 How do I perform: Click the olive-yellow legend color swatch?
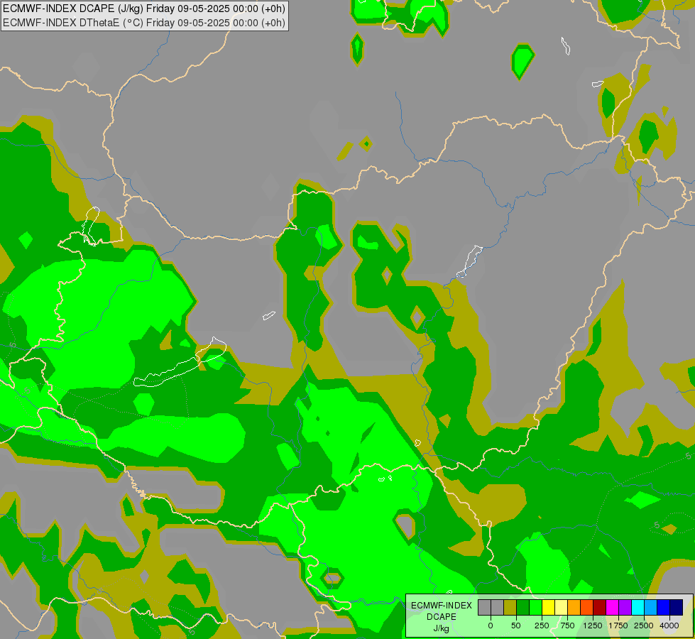(510, 607)
